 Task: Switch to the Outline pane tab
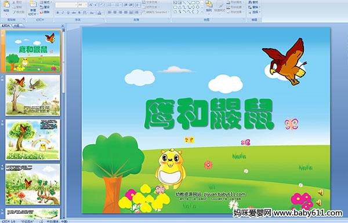pyautogui.click(x=16, y=25)
